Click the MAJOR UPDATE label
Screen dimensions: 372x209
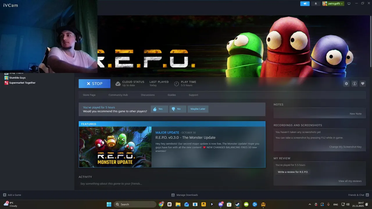[167, 133]
